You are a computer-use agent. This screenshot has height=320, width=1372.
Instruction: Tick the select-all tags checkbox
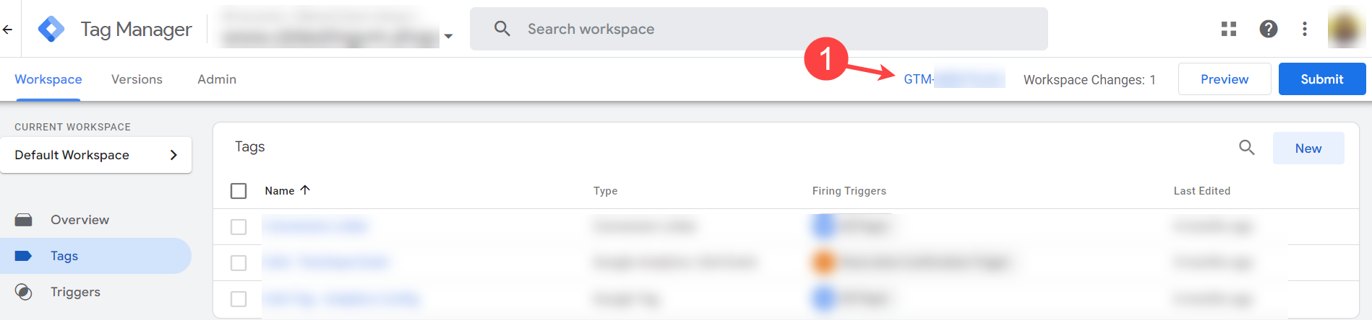pyautogui.click(x=239, y=191)
